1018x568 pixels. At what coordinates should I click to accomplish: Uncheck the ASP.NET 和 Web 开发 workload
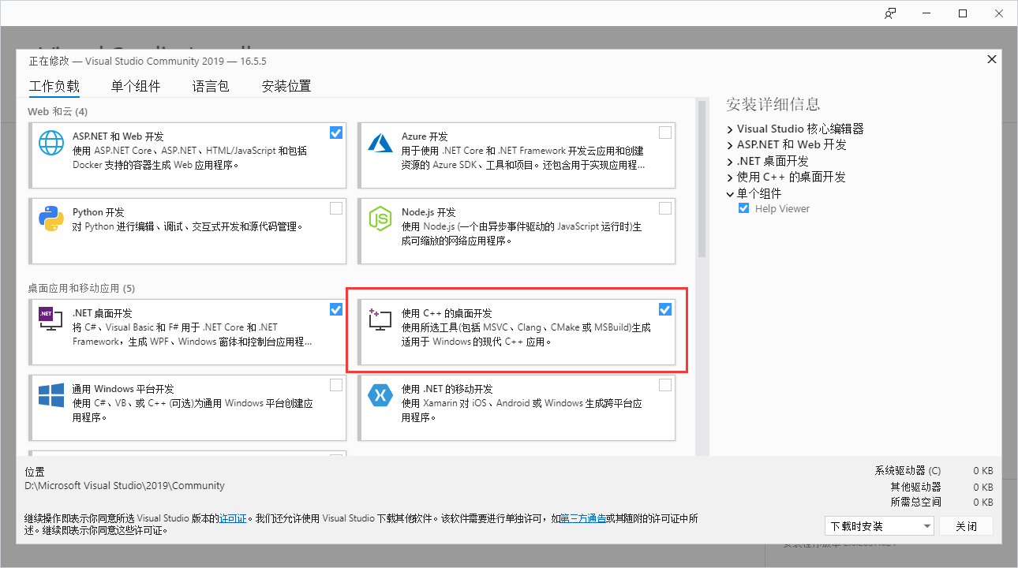click(x=336, y=133)
